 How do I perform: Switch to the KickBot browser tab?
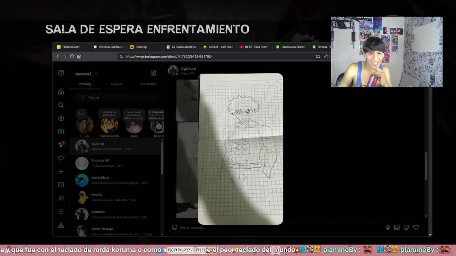tap(218, 47)
